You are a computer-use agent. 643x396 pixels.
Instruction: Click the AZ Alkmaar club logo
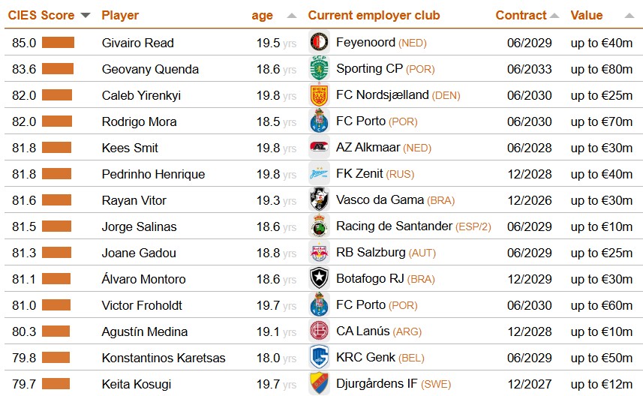[319, 148]
